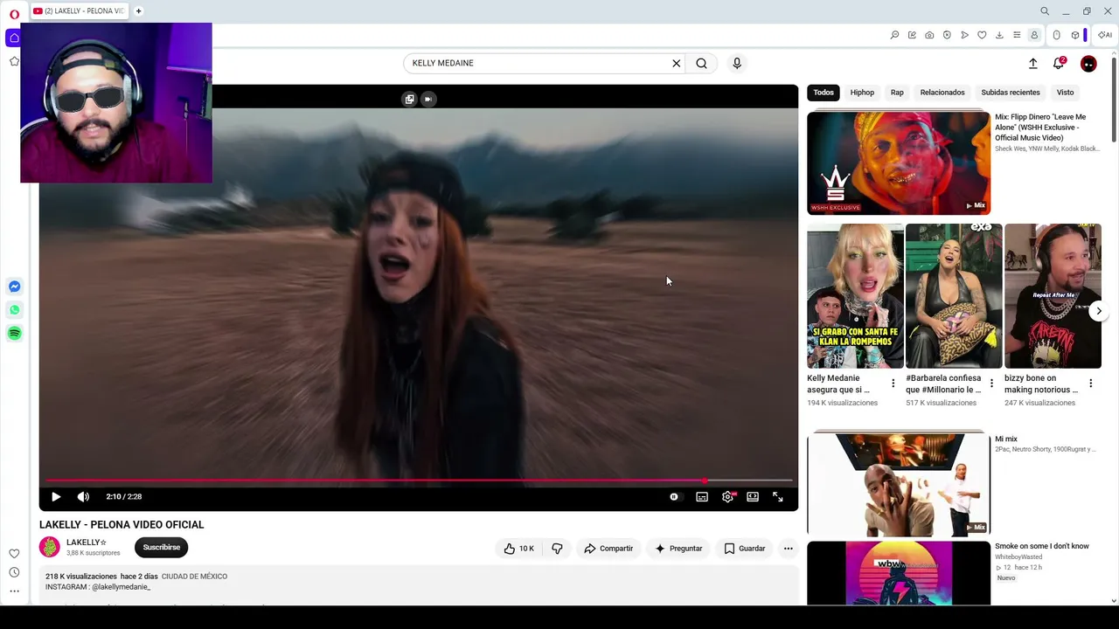Show next shorts with right arrow
Viewport: 1119px width, 629px height.
(x=1099, y=311)
